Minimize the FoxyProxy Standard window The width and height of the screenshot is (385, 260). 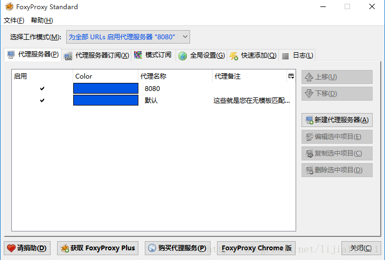point(323,6)
